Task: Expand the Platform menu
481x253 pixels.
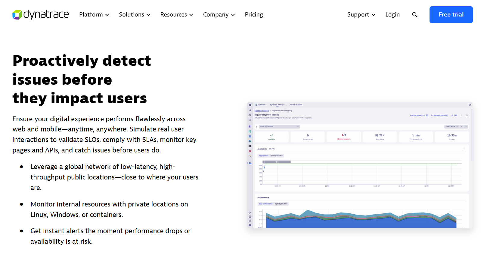Action: tap(94, 14)
